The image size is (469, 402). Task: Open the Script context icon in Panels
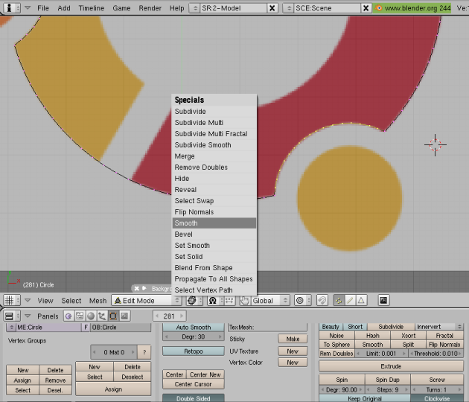pyautogui.click(x=80, y=316)
